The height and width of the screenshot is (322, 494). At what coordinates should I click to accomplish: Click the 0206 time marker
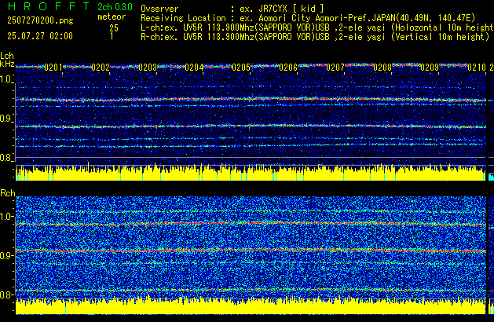pos(288,68)
